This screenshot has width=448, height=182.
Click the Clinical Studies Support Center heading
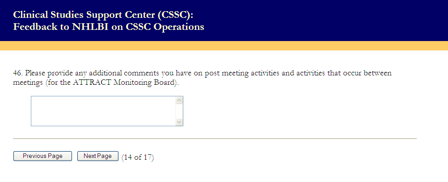click(103, 15)
